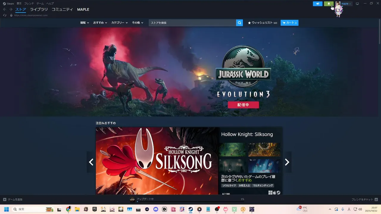Click the 女性主人公 tag

[x=244, y=185]
